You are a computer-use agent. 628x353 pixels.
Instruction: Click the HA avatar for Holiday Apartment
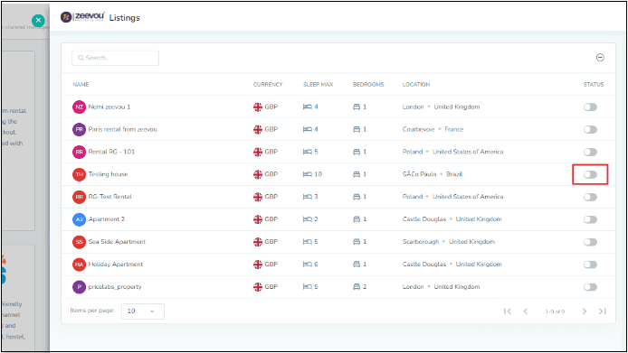[x=79, y=265]
